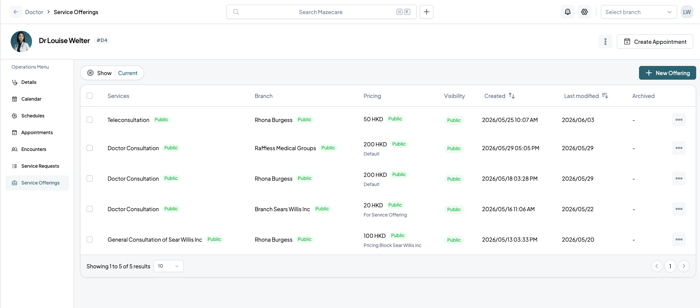Tick the select-all checkbox in table header
Image resolution: width=700 pixels, height=308 pixels.
(x=90, y=96)
